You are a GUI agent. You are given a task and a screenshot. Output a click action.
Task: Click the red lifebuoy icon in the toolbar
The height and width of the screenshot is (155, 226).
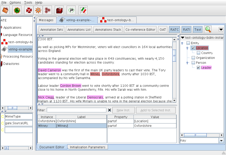pos(29,10)
